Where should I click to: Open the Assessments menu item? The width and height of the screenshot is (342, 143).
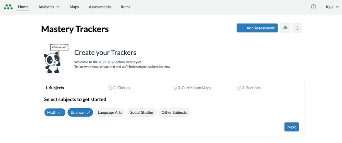pyautogui.click(x=100, y=7)
